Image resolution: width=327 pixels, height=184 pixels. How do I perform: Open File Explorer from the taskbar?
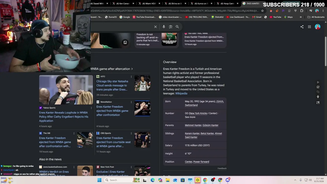(x=168, y=180)
